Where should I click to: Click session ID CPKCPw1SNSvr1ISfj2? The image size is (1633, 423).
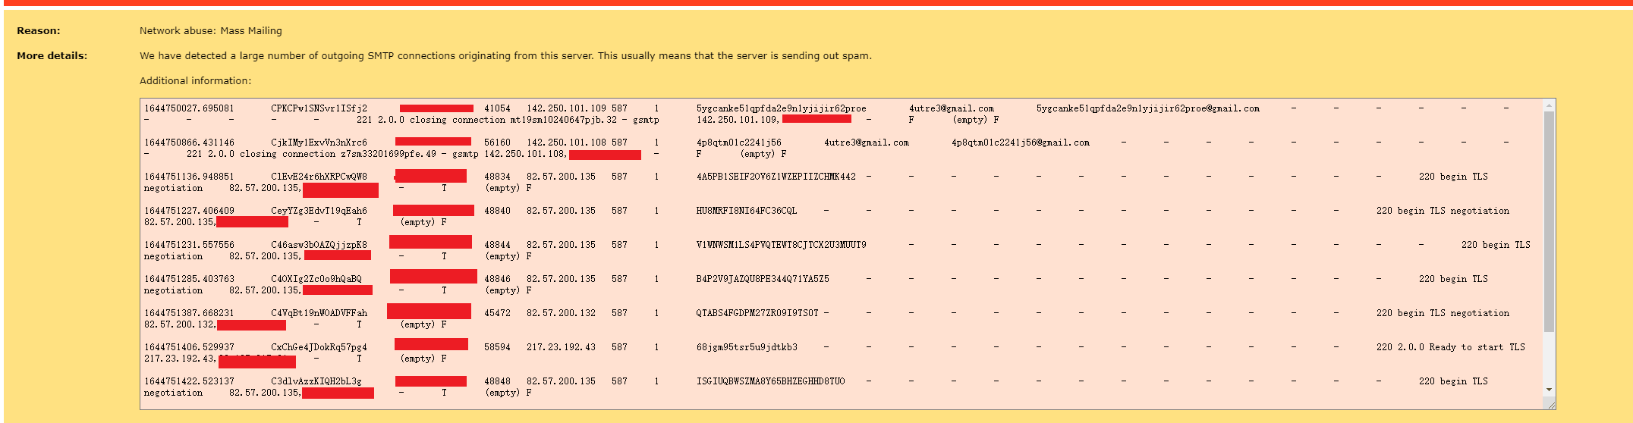click(319, 108)
